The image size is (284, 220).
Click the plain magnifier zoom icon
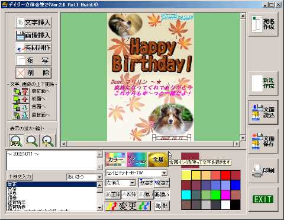32,141
